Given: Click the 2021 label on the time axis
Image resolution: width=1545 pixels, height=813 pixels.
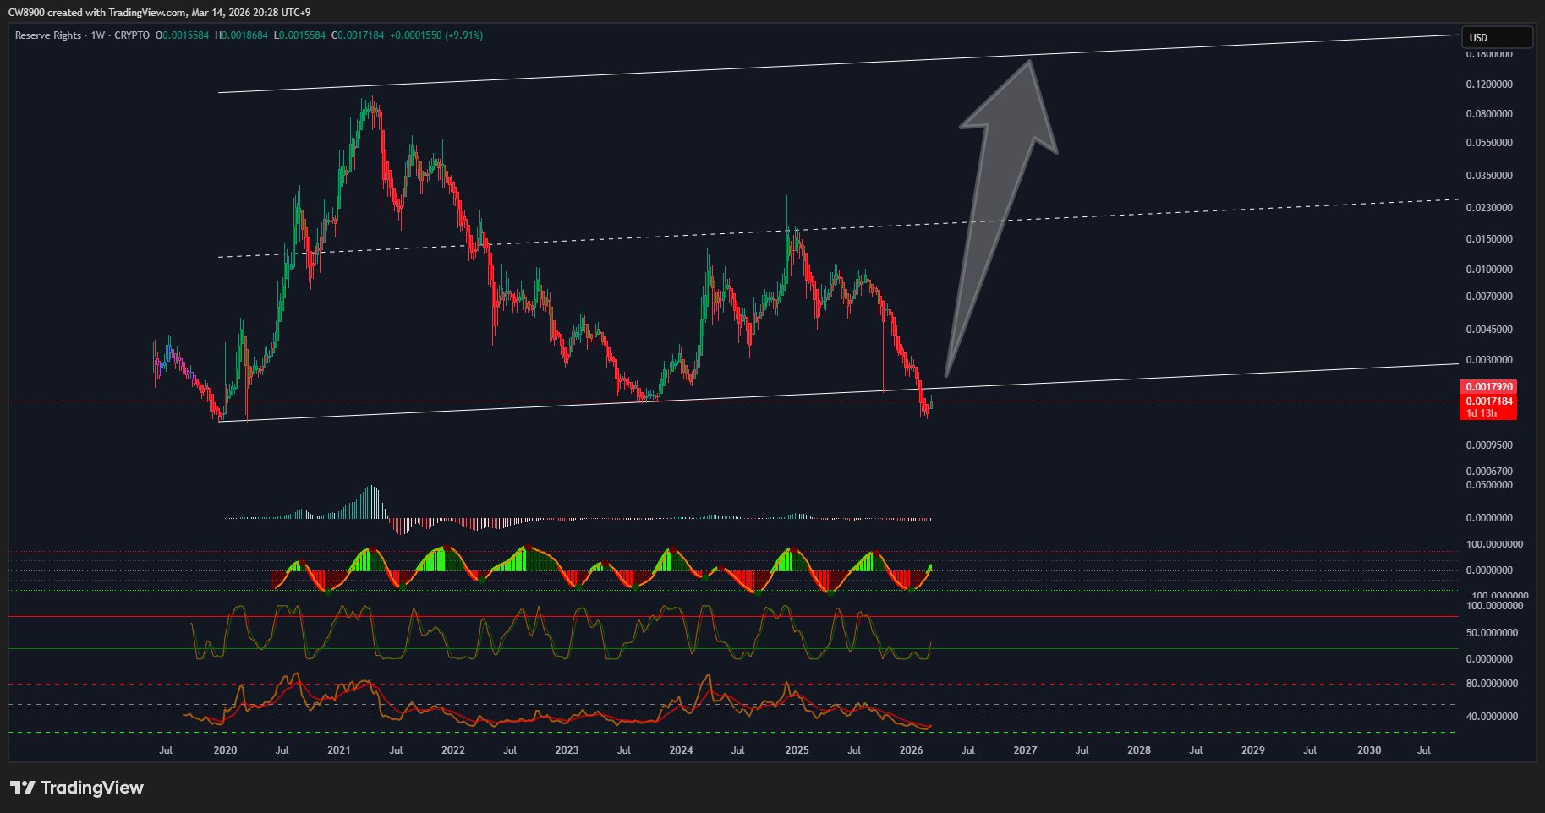Looking at the screenshot, I should click(339, 750).
